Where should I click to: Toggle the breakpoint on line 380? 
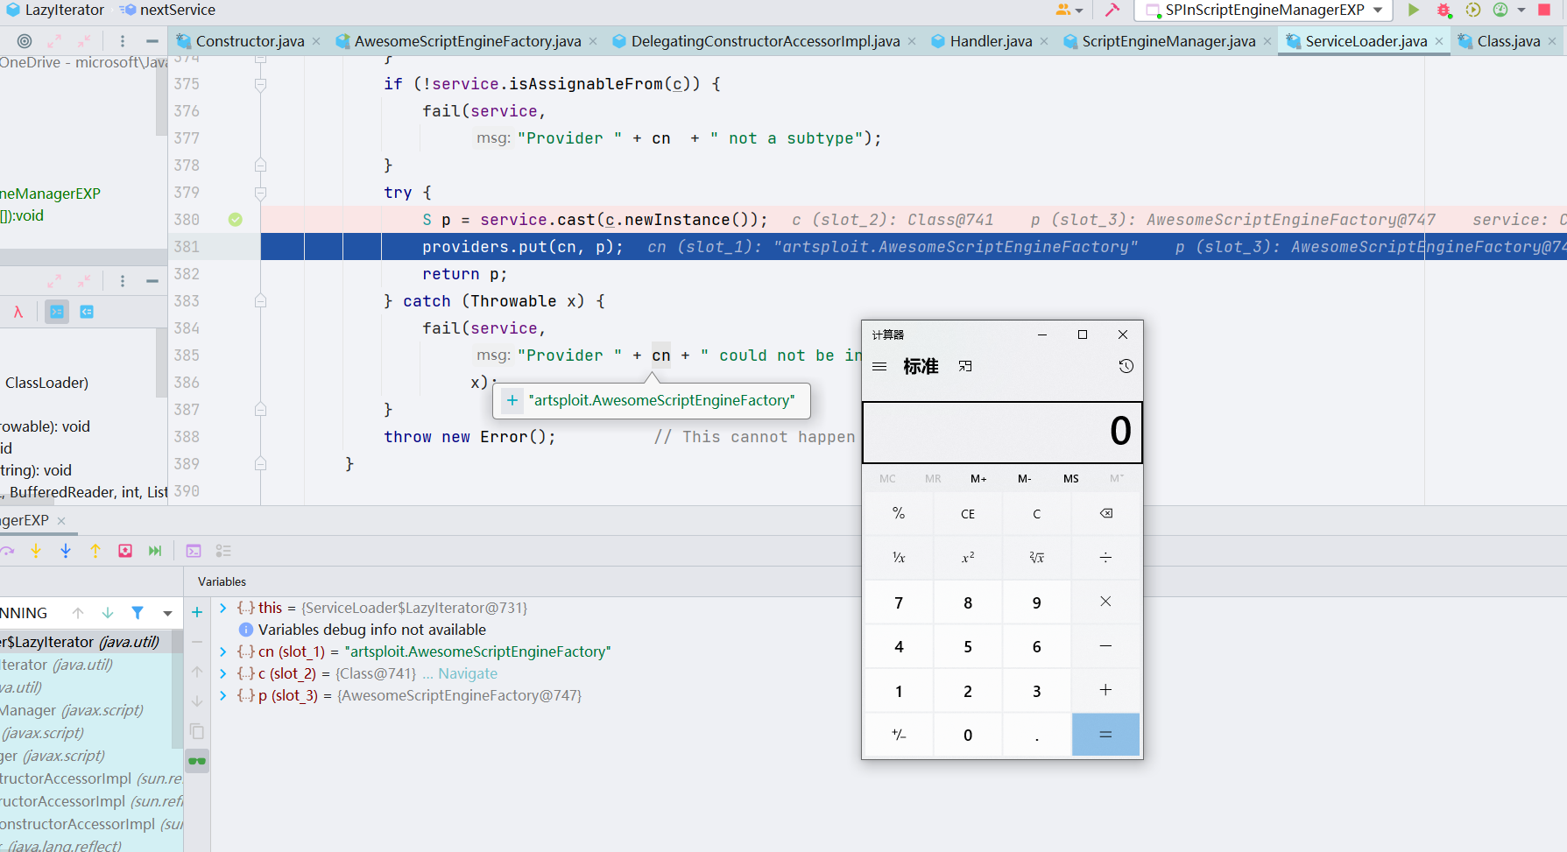[236, 220]
